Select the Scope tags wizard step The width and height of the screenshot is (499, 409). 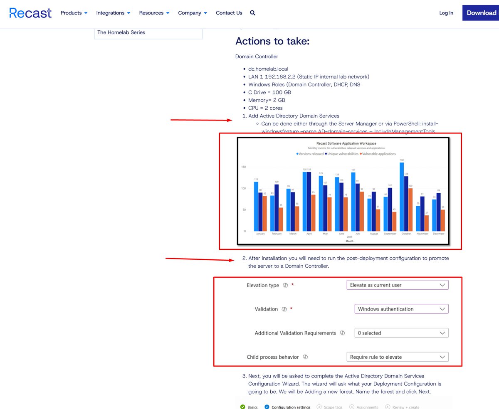[x=329, y=407]
